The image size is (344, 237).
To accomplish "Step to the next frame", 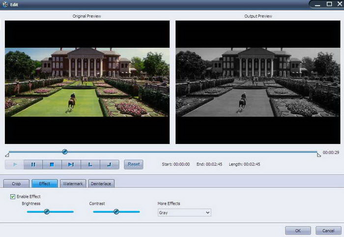I will tap(71, 164).
